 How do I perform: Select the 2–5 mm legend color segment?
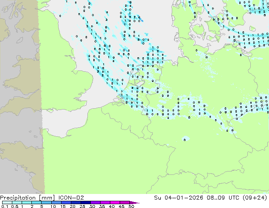coord(37,202)
